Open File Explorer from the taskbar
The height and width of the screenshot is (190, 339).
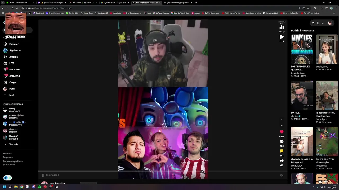pos(16,187)
